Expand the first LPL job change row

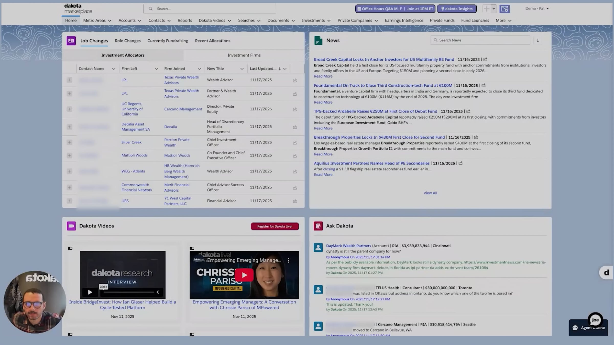(x=69, y=80)
